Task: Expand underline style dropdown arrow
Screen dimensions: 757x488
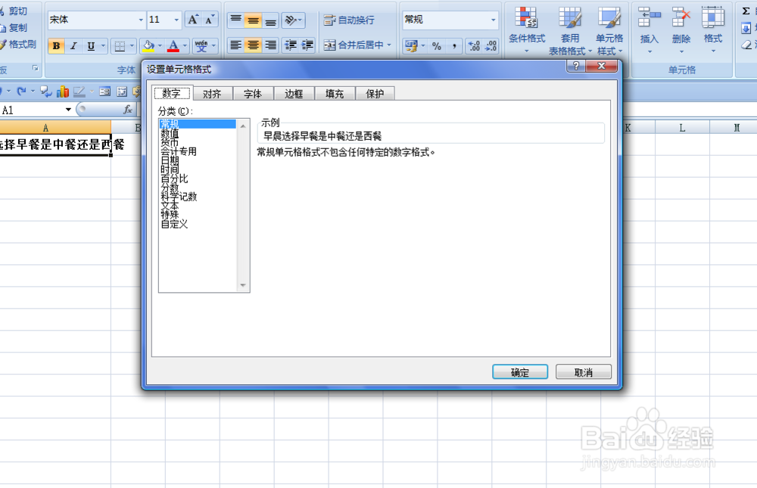Action: tap(103, 46)
